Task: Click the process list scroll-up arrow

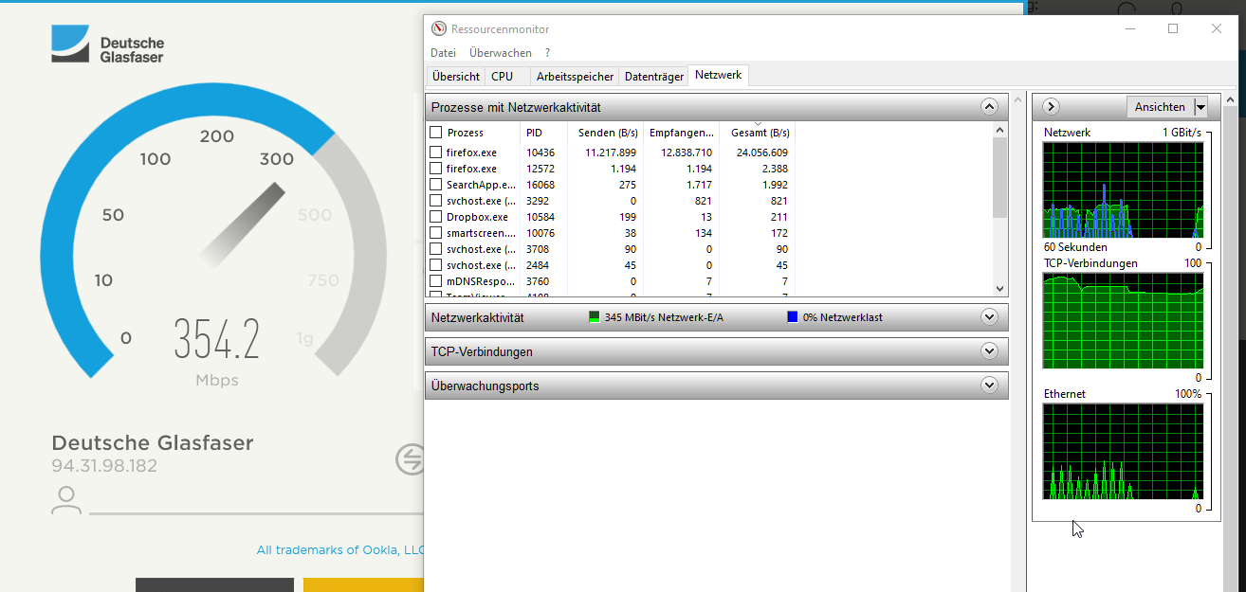Action: click(999, 129)
